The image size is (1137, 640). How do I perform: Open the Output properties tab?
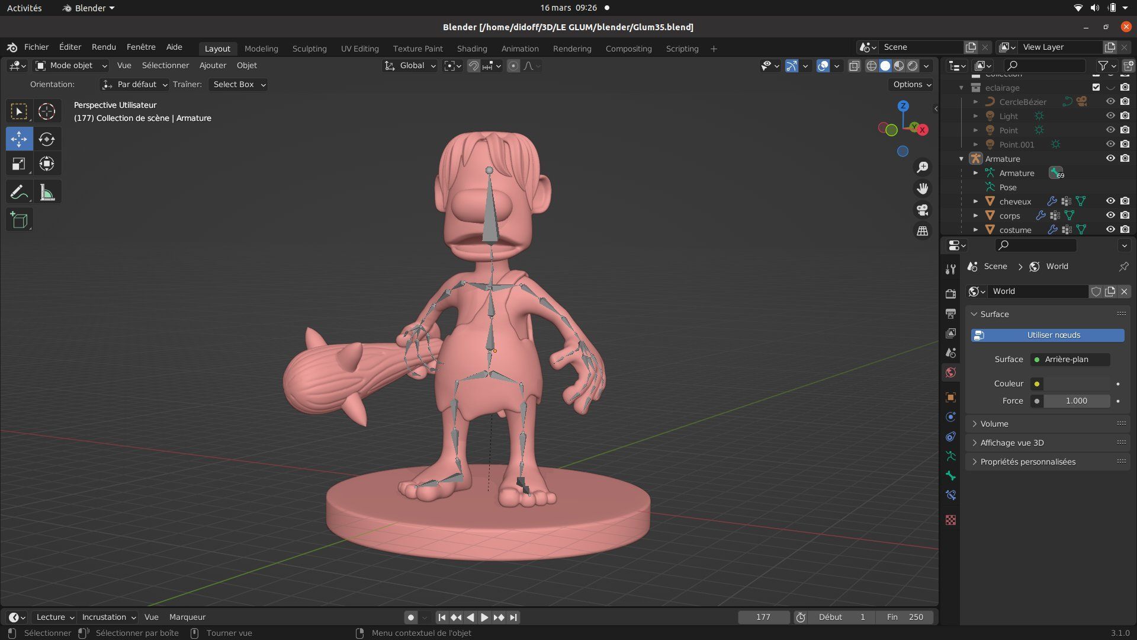pos(950,313)
